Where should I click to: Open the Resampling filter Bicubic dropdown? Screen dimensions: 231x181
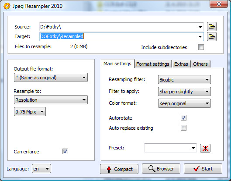(184, 80)
